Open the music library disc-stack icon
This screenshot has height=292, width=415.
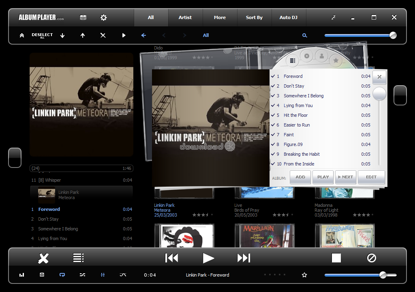(83, 17)
